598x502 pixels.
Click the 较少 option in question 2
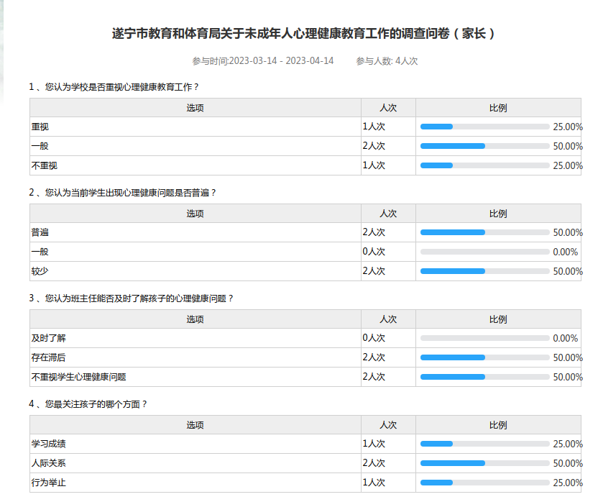(40, 271)
